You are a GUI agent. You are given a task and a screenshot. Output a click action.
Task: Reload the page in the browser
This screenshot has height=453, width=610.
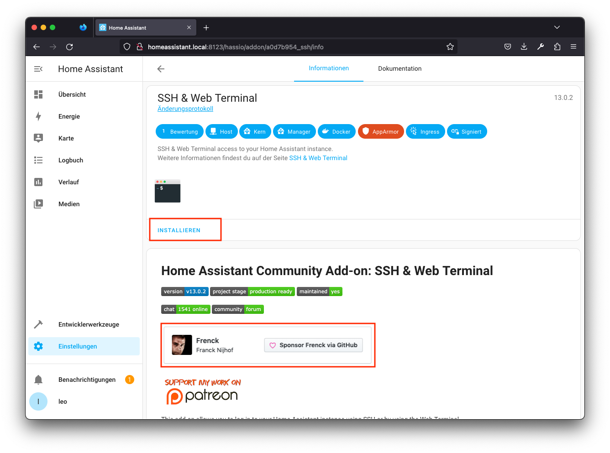coord(69,47)
